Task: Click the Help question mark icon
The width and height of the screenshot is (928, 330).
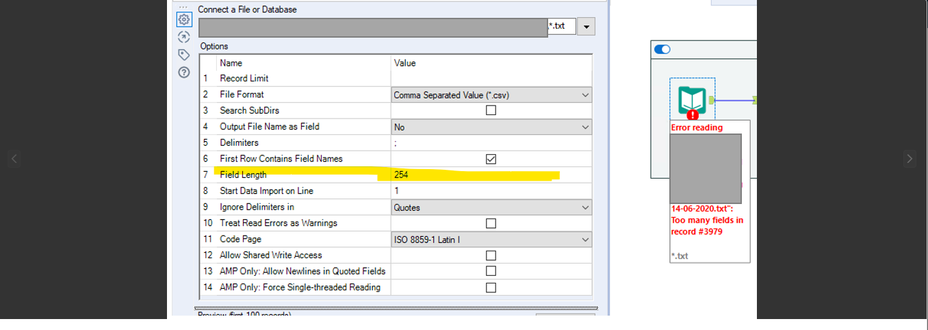Action: pyautogui.click(x=183, y=71)
